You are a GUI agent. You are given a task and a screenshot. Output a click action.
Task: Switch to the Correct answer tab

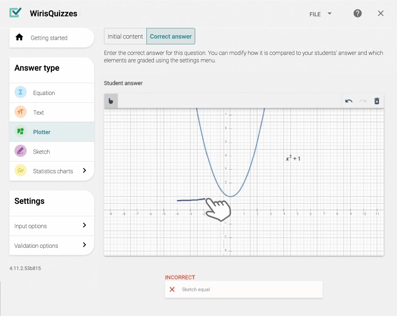tap(171, 36)
